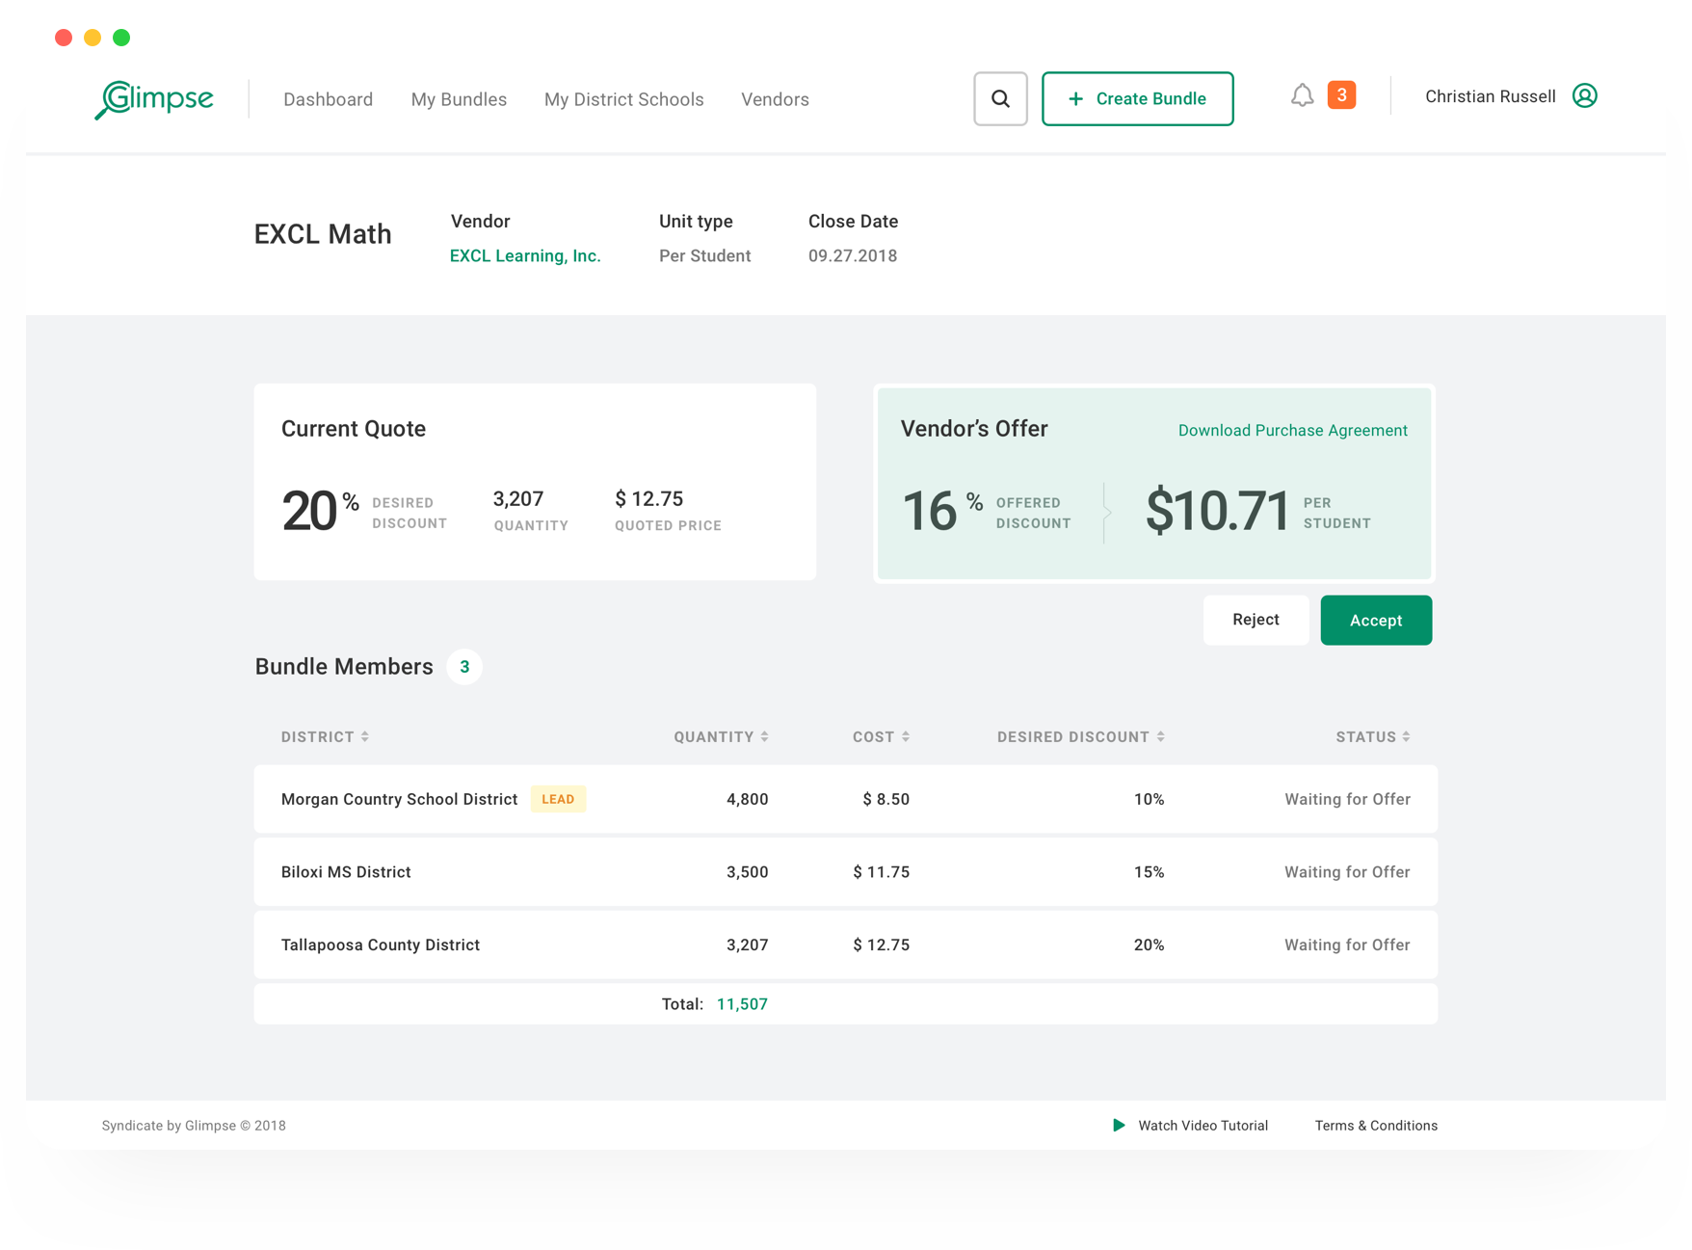Select Biloxi MS District row
This screenshot has width=1692, height=1250.
845,872
